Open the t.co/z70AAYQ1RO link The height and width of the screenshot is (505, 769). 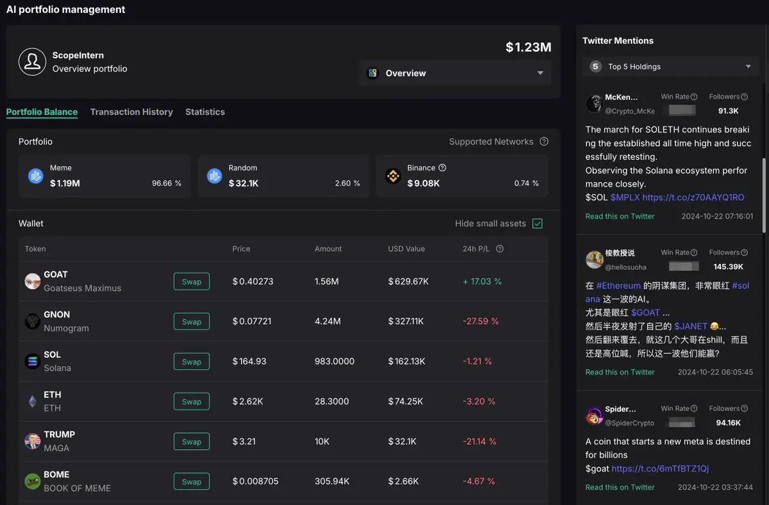(x=693, y=197)
